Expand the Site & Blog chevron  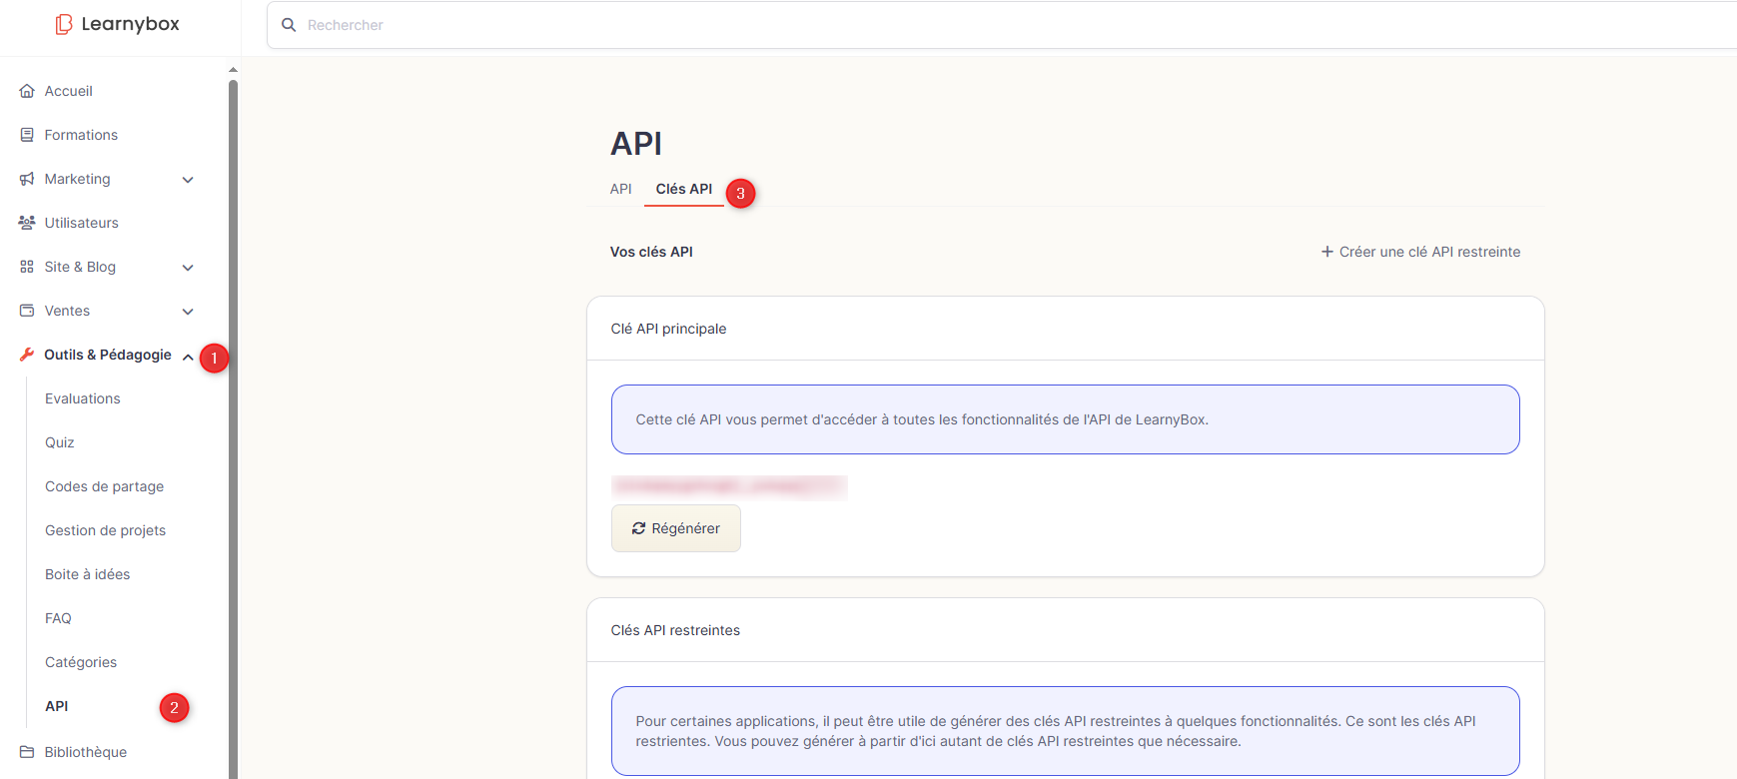tap(188, 268)
